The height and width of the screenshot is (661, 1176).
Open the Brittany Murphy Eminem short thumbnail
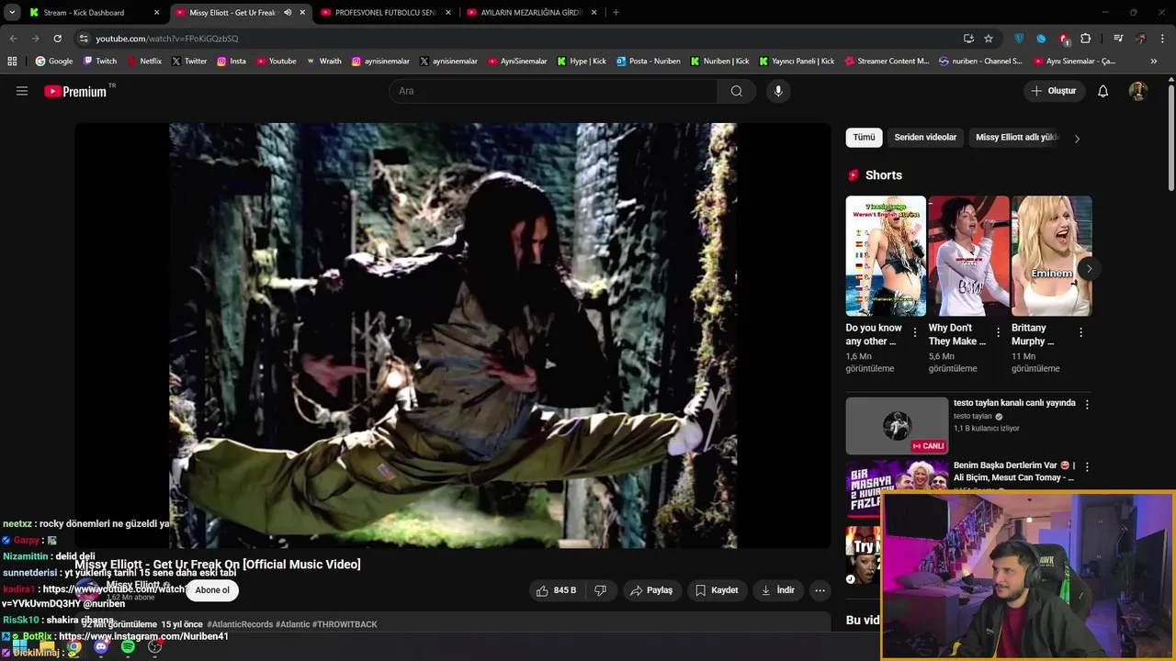pyautogui.click(x=1052, y=255)
